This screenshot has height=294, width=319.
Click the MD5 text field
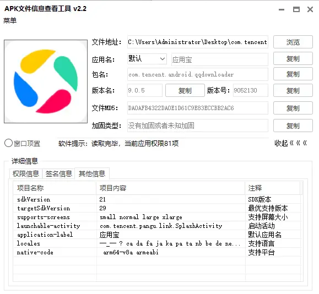[198, 108]
